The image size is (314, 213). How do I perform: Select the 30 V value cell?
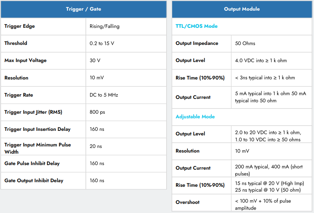(95, 60)
